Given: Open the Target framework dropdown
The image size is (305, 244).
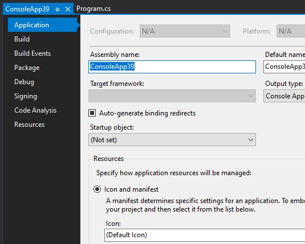Looking at the screenshot, I should point(172,96).
